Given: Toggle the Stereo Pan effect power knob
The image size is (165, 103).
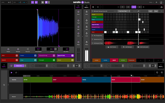Looking at the screenshot, I should tap(11, 66).
